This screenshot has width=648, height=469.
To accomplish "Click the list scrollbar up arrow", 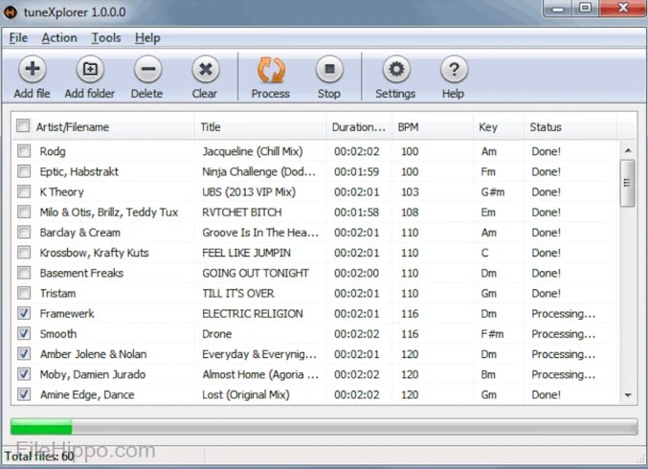I will click(x=628, y=151).
